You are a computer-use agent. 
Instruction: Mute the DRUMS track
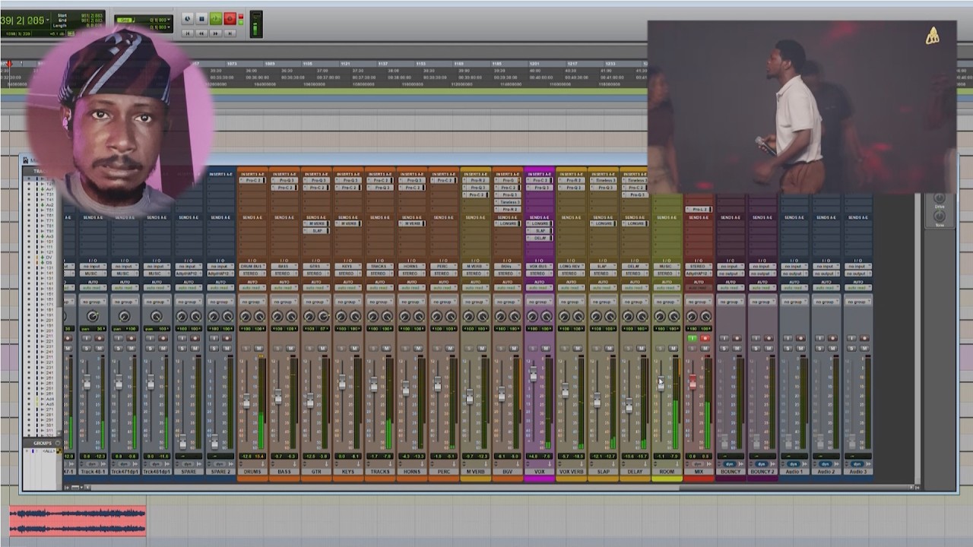click(258, 348)
